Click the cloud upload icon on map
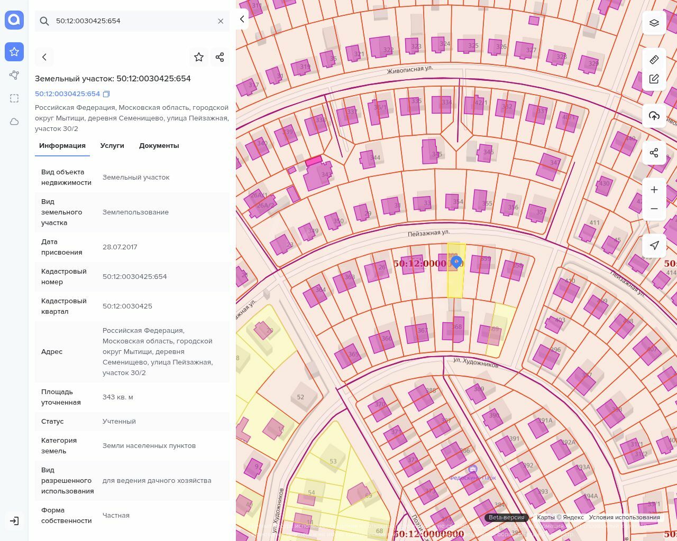 click(654, 116)
